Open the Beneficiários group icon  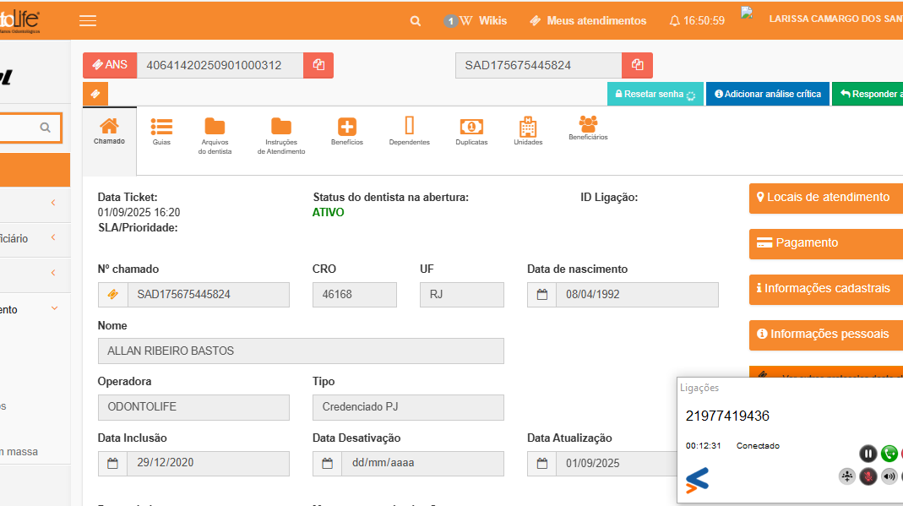click(x=588, y=126)
